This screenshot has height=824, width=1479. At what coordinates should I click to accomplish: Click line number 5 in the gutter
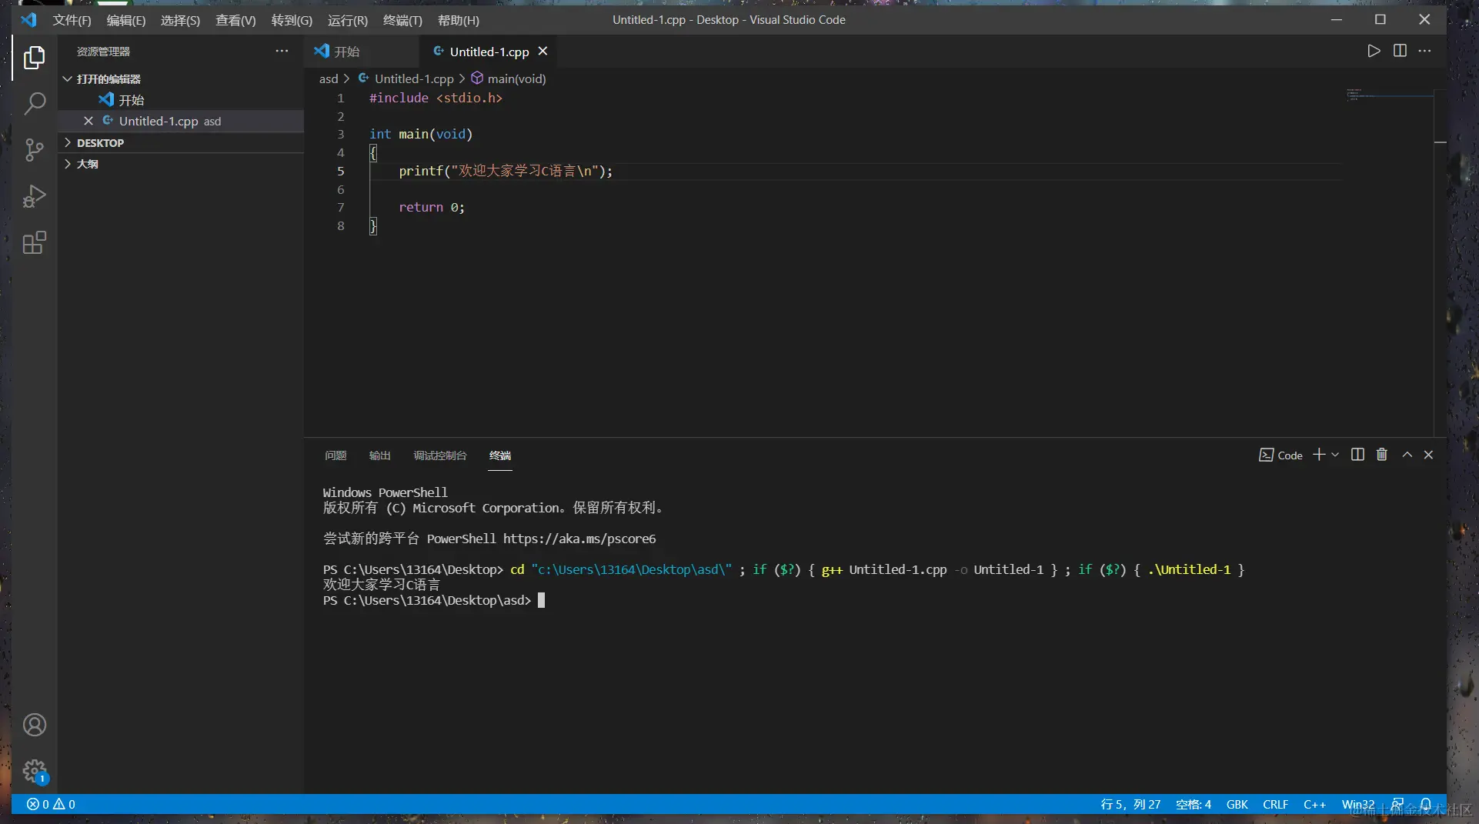(340, 172)
